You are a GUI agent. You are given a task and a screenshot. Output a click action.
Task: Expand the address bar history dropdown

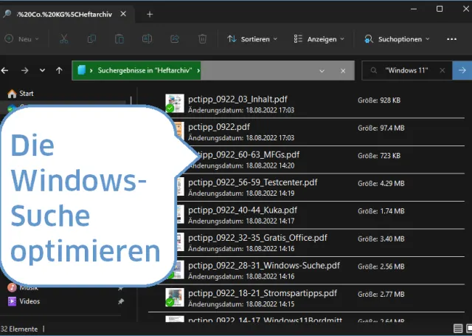(322, 71)
